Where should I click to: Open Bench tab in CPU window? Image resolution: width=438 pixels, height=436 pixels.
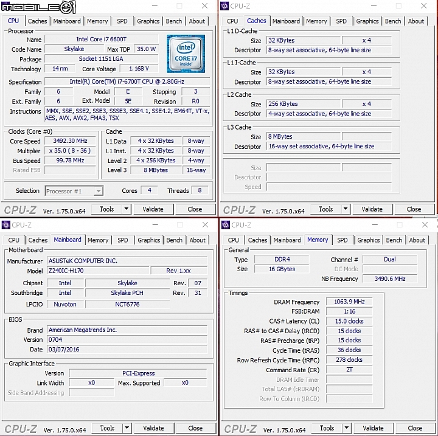174,21
